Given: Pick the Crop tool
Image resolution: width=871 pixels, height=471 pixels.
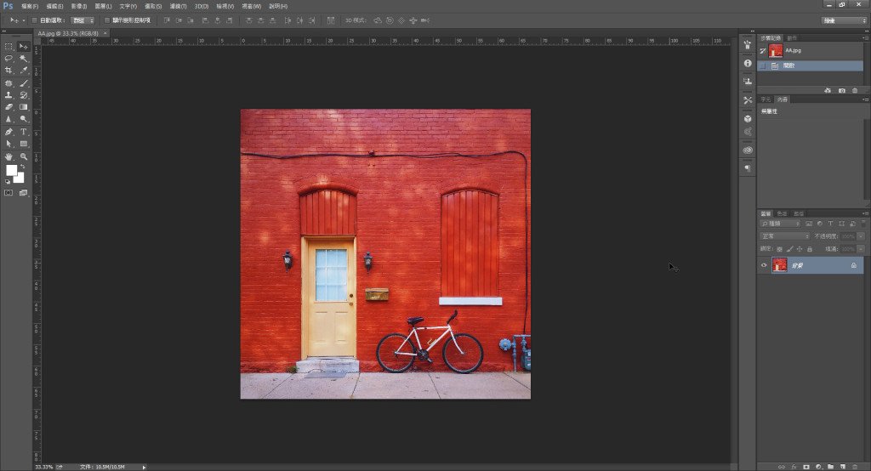Looking at the screenshot, I should 9,71.
